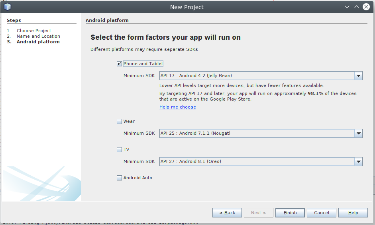Image resolution: width=375 pixels, height=225 pixels.
Task: Select the API 17 Android 4.2 combo box
Action: (x=261, y=76)
